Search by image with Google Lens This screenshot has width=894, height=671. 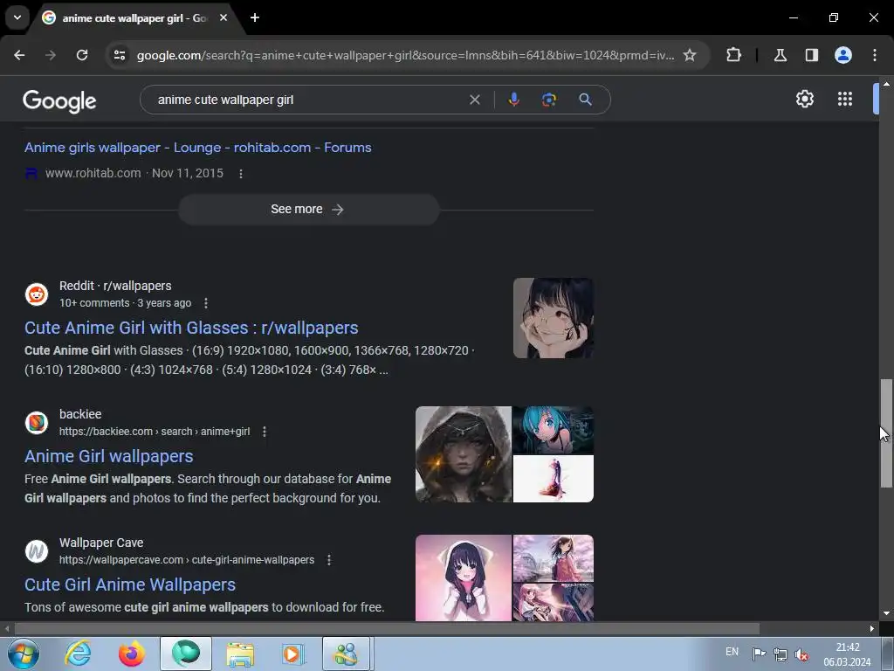click(x=549, y=100)
